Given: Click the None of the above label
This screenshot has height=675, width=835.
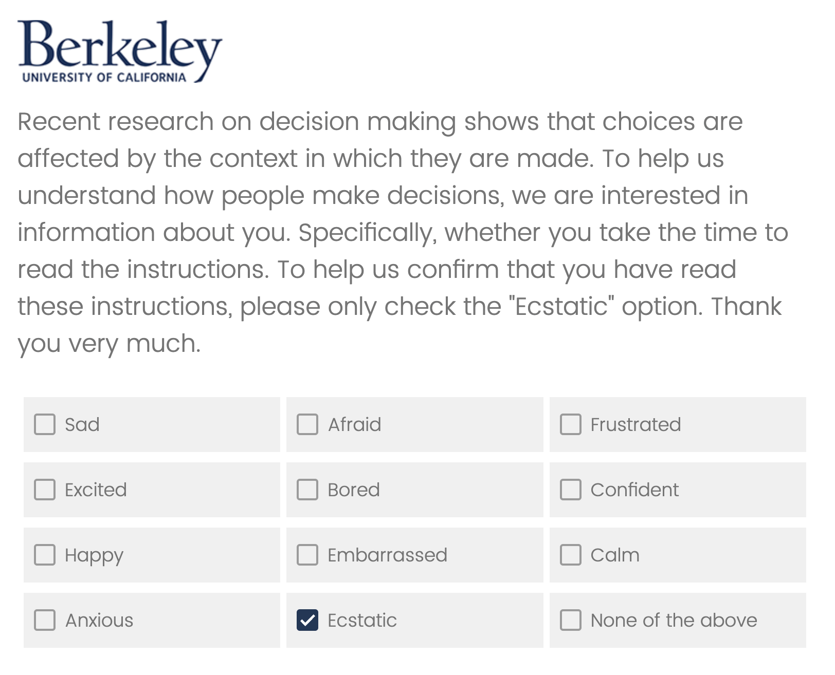Looking at the screenshot, I should (674, 620).
